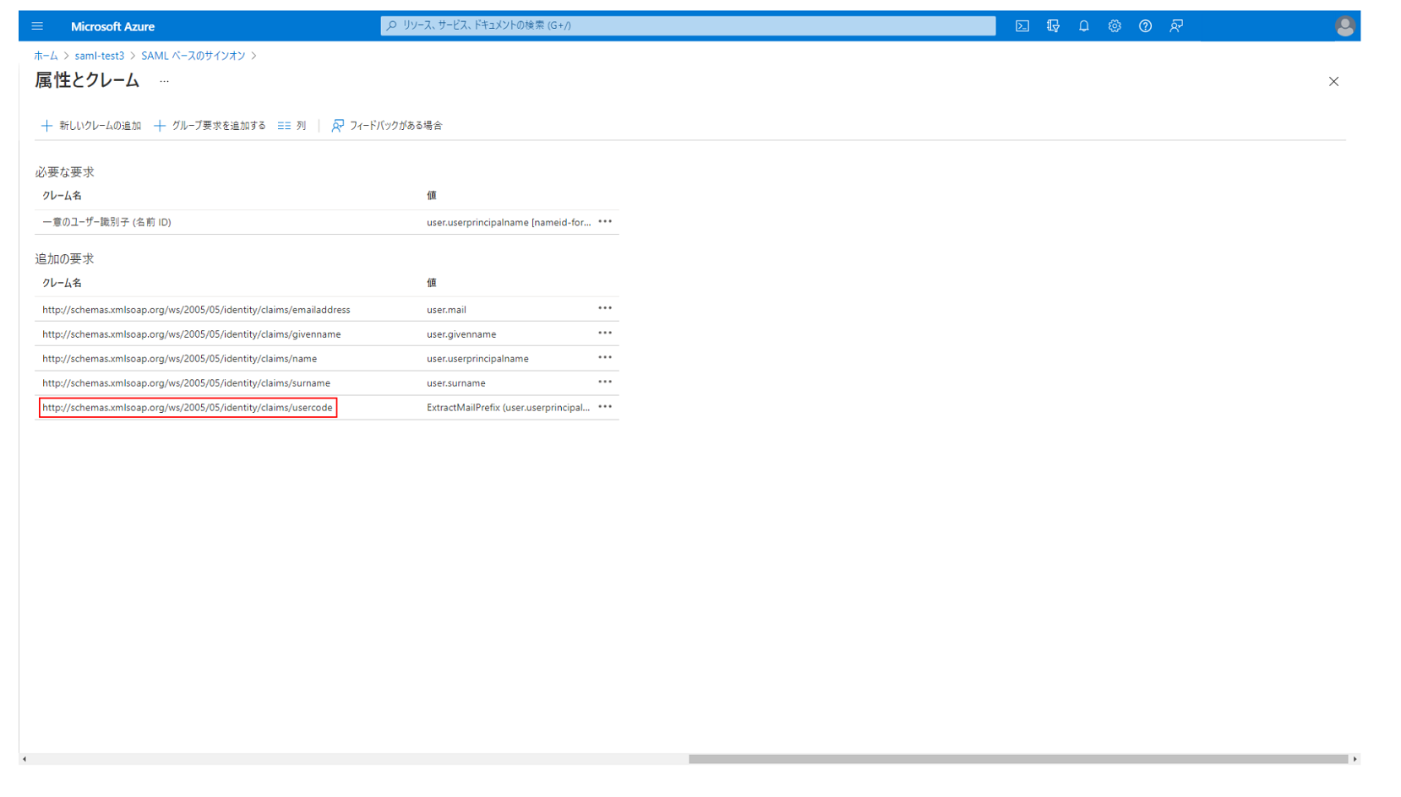Go to SAML ベースのサインオン breadcrumb

[x=193, y=55]
